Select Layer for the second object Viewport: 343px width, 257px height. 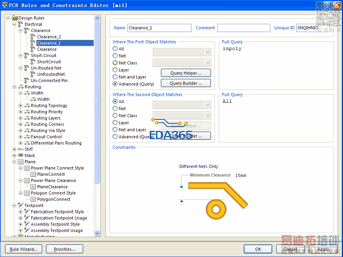click(115, 123)
